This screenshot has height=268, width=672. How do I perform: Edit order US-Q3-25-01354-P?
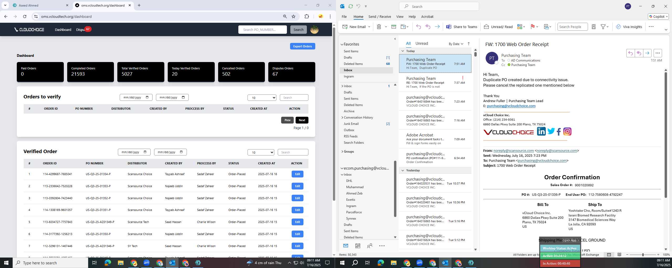(297, 174)
